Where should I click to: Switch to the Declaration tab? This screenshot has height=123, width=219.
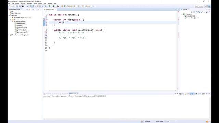(64, 94)
